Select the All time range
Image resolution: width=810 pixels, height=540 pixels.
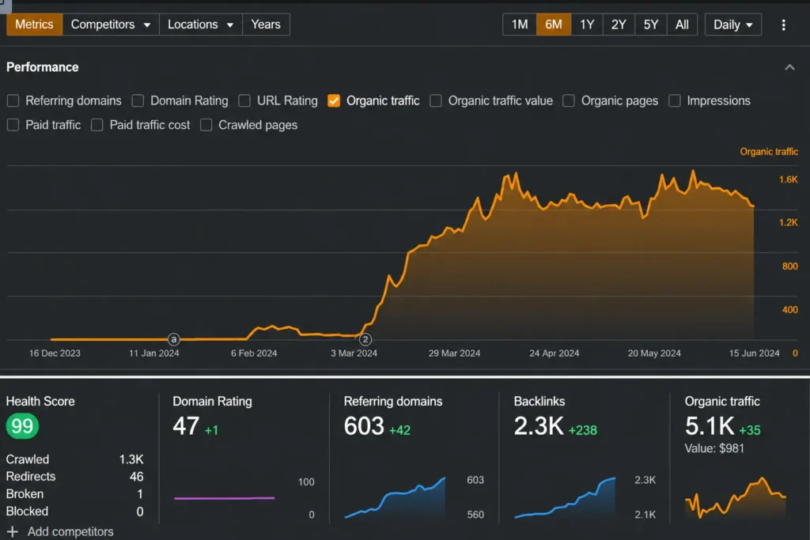tap(682, 25)
